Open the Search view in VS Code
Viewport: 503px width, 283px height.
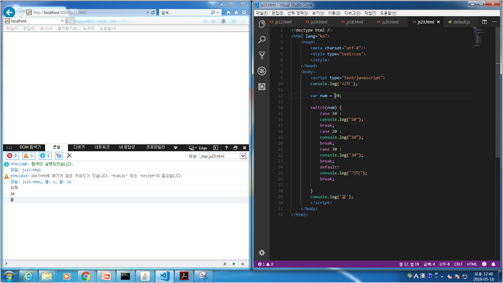(262, 40)
